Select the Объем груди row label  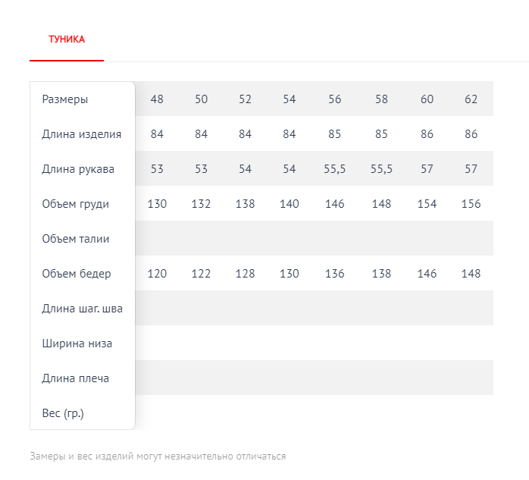tap(76, 204)
